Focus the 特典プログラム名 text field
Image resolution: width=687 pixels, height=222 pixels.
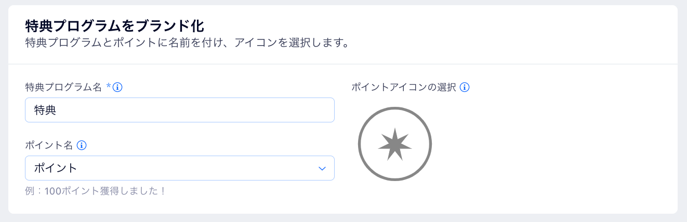[180, 110]
